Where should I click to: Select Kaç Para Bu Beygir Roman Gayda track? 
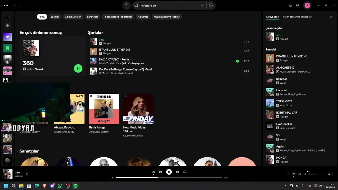(x=170, y=71)
